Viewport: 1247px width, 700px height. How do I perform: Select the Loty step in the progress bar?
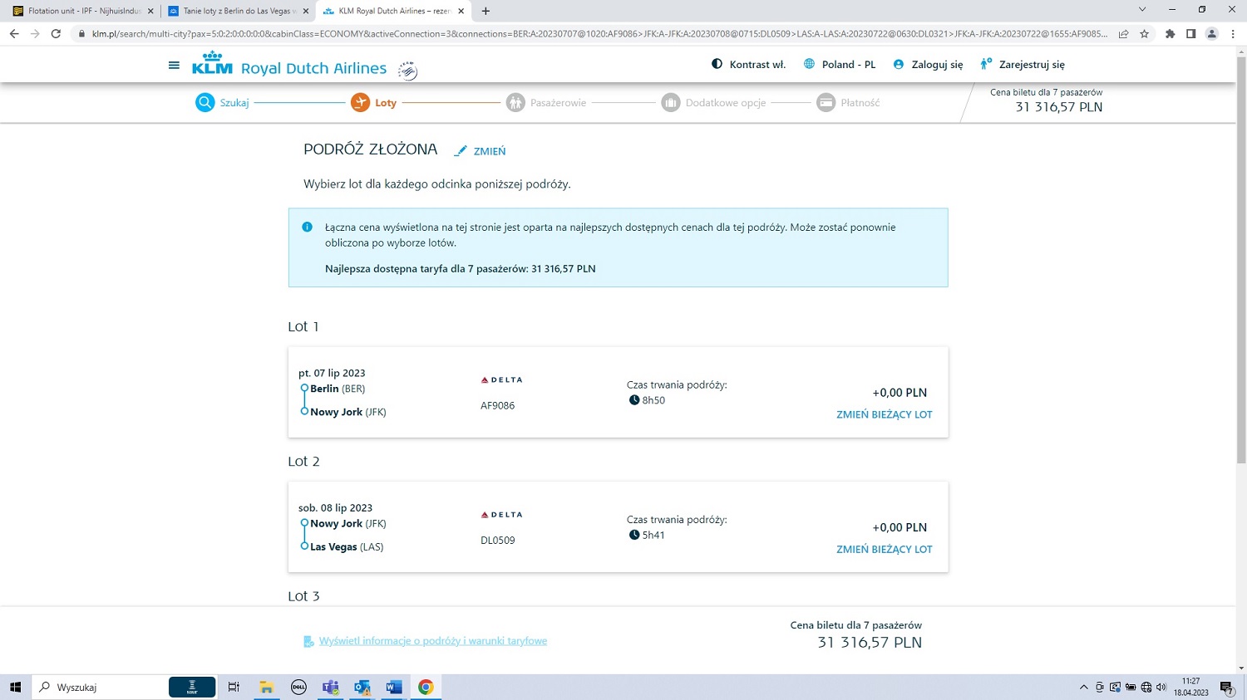(373, 103)
